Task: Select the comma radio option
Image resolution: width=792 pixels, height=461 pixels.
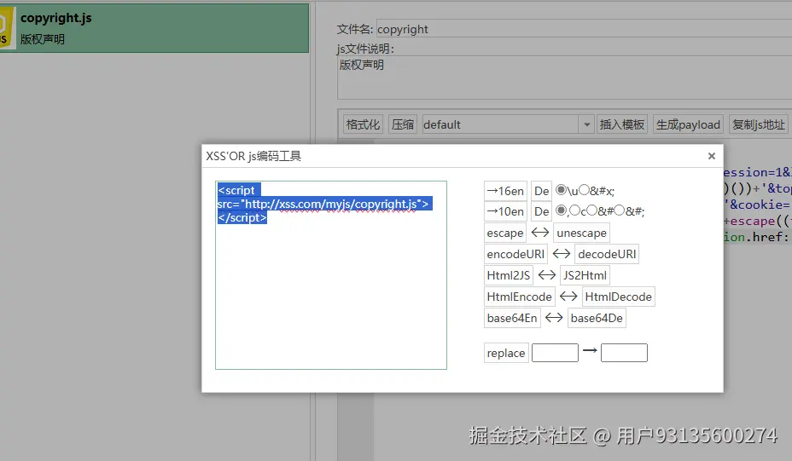Action: [561, 210]
